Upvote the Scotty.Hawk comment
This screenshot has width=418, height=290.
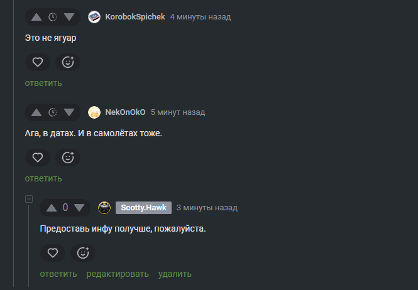click(x=52, y=208)
